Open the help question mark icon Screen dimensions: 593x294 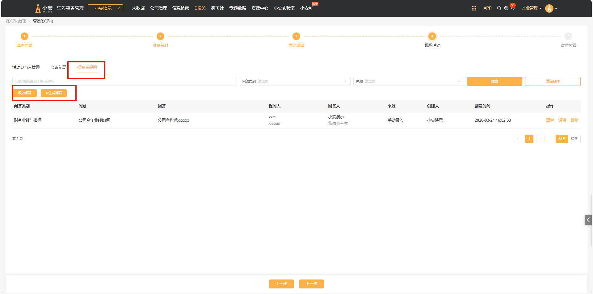506,8
